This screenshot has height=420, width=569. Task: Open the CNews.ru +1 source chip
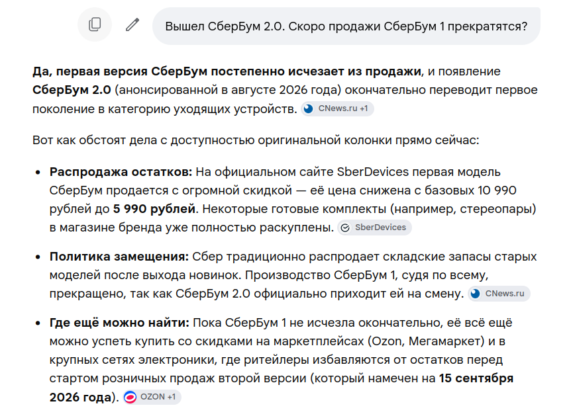point(337,108)
